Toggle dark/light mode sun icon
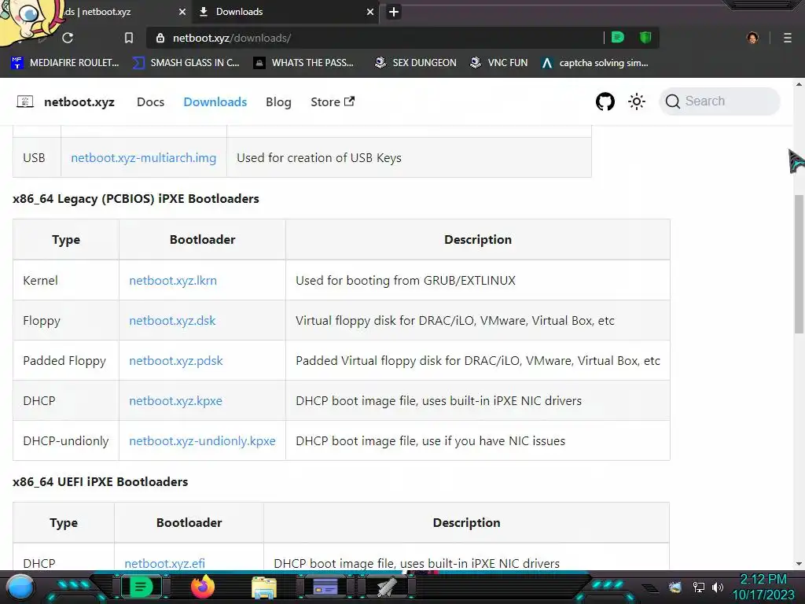 pyautogui.click(x=637, y=101)
